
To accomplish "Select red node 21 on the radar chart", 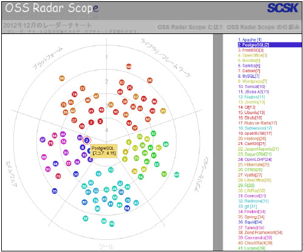I will coord(91,111).
